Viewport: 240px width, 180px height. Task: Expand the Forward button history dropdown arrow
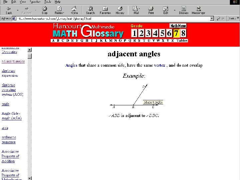(x=36, y=10)
